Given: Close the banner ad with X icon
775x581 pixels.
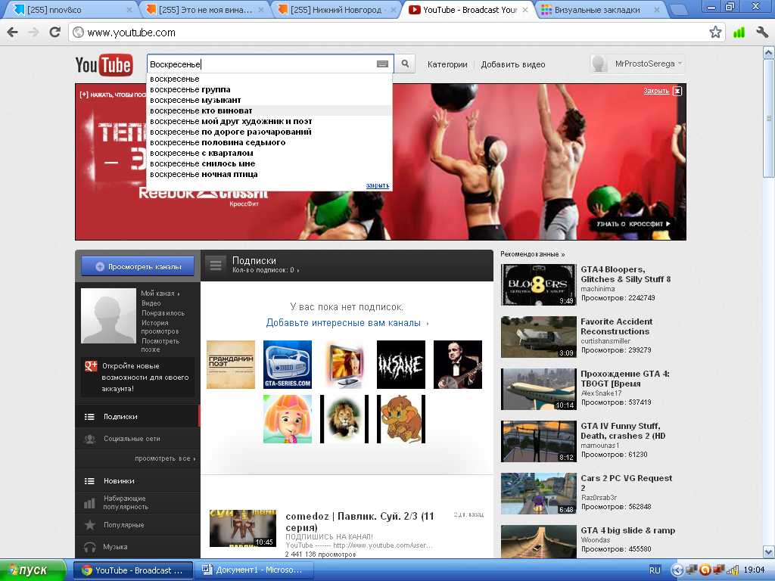Looking at the screenshot, I should (x=677, y=91).
